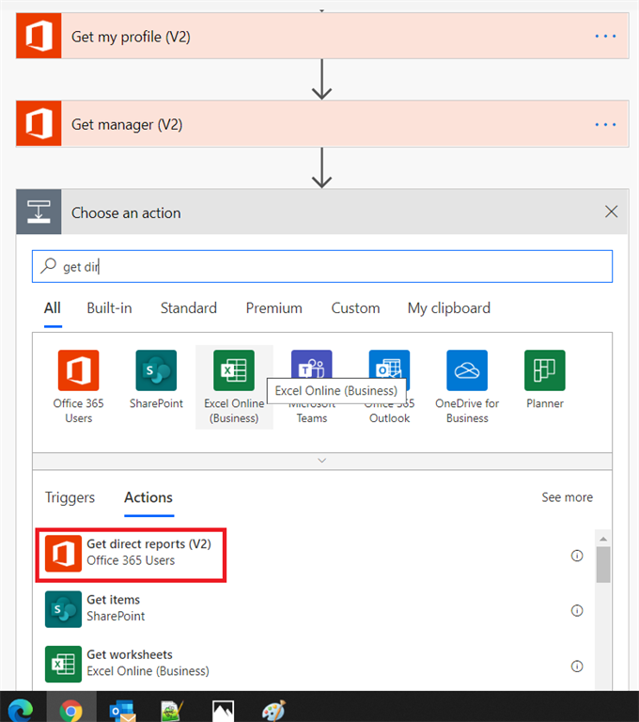Select the Office 365 Users connector icon
639x722 pixels.
pos(78,370)
